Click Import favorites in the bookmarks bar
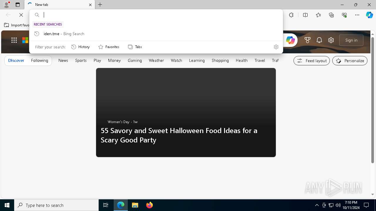376x211 pixels. point(17,25)
